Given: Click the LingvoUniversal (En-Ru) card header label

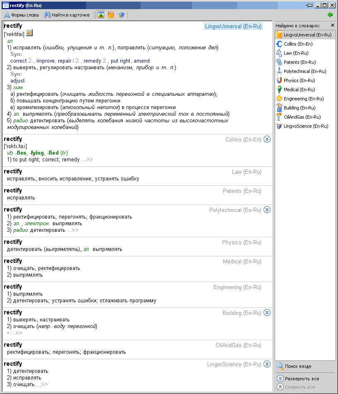Looking at the screenshot, I should click(x=233, y=27).
